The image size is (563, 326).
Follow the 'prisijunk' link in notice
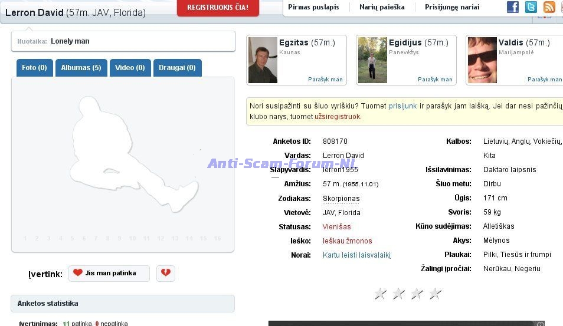402,106
